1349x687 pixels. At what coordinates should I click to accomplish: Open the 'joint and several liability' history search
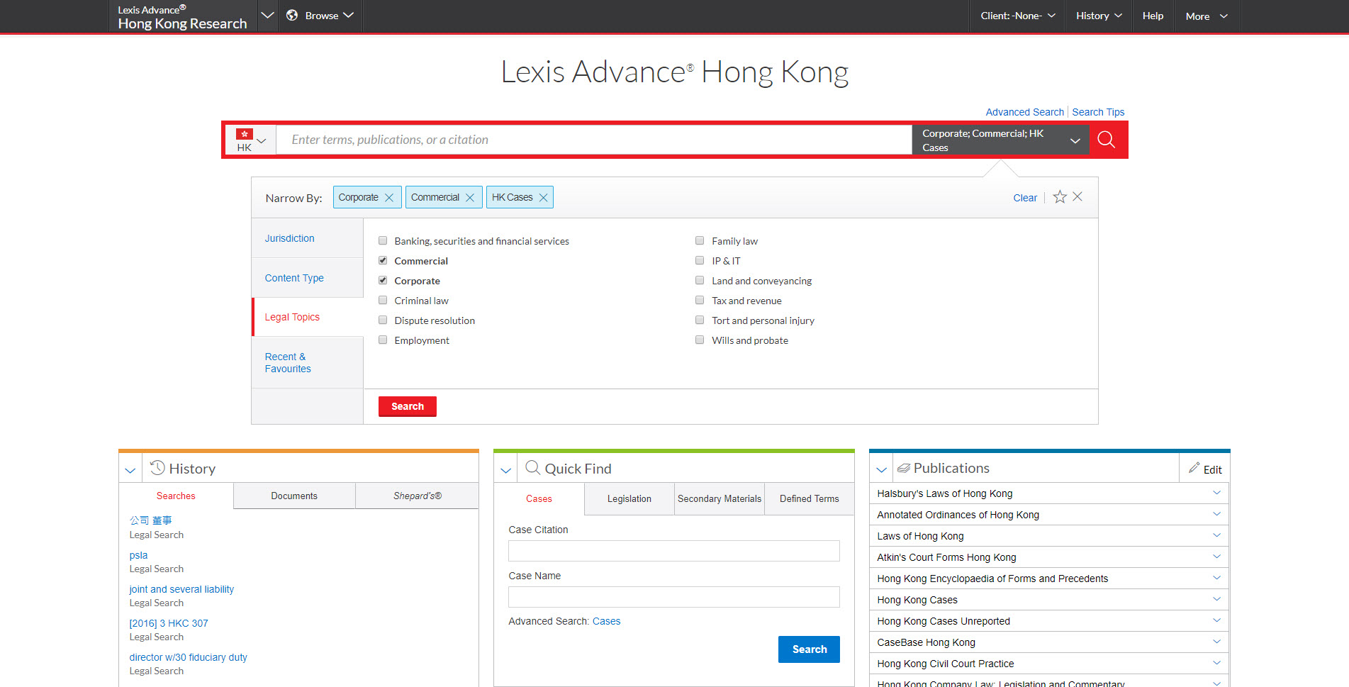tap(181, 589)
